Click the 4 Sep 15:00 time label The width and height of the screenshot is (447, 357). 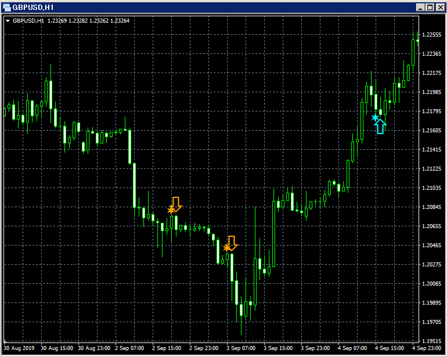(390, 348)
